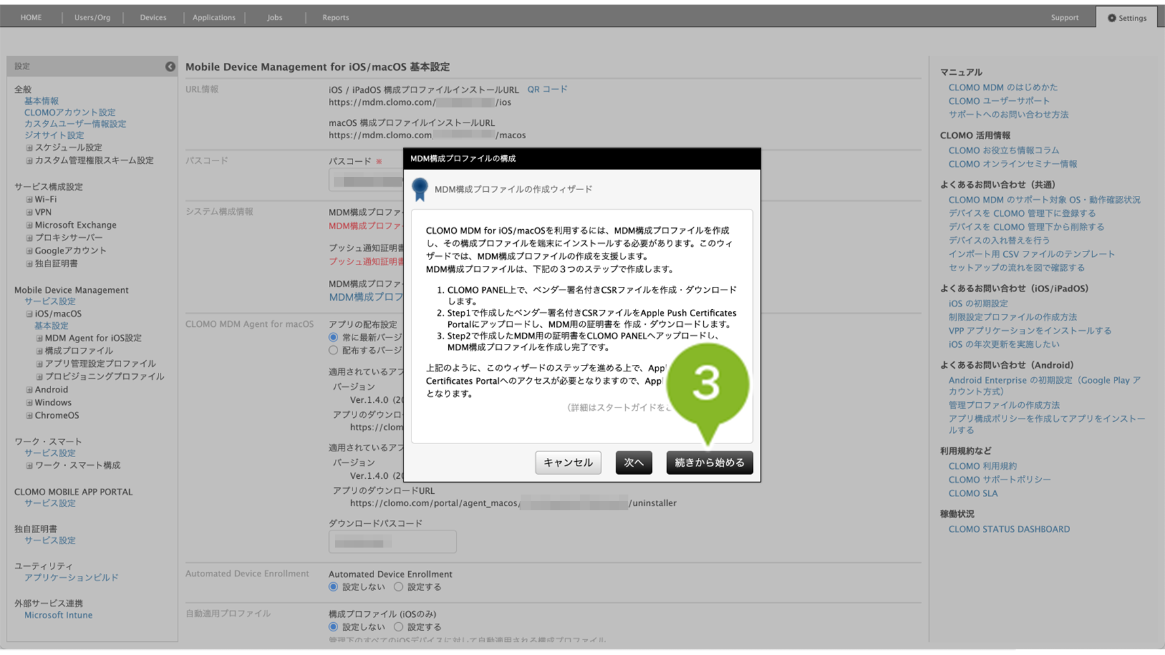Open CLOMO SLA link
Image resolution: width=1165 pixels, height=655 pixels.
pos(973,494)
